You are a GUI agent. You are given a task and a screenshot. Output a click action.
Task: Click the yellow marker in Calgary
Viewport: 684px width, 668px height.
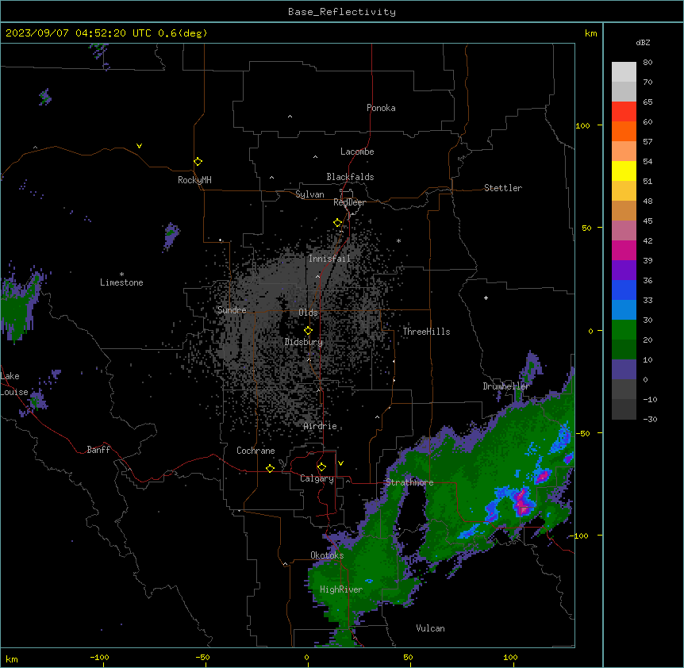(321, 467)
